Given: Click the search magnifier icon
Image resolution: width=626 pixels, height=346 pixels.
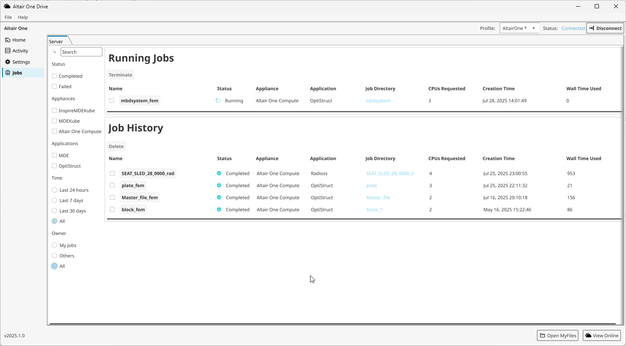Looking at the screenshot, I should tap(54, 52).
